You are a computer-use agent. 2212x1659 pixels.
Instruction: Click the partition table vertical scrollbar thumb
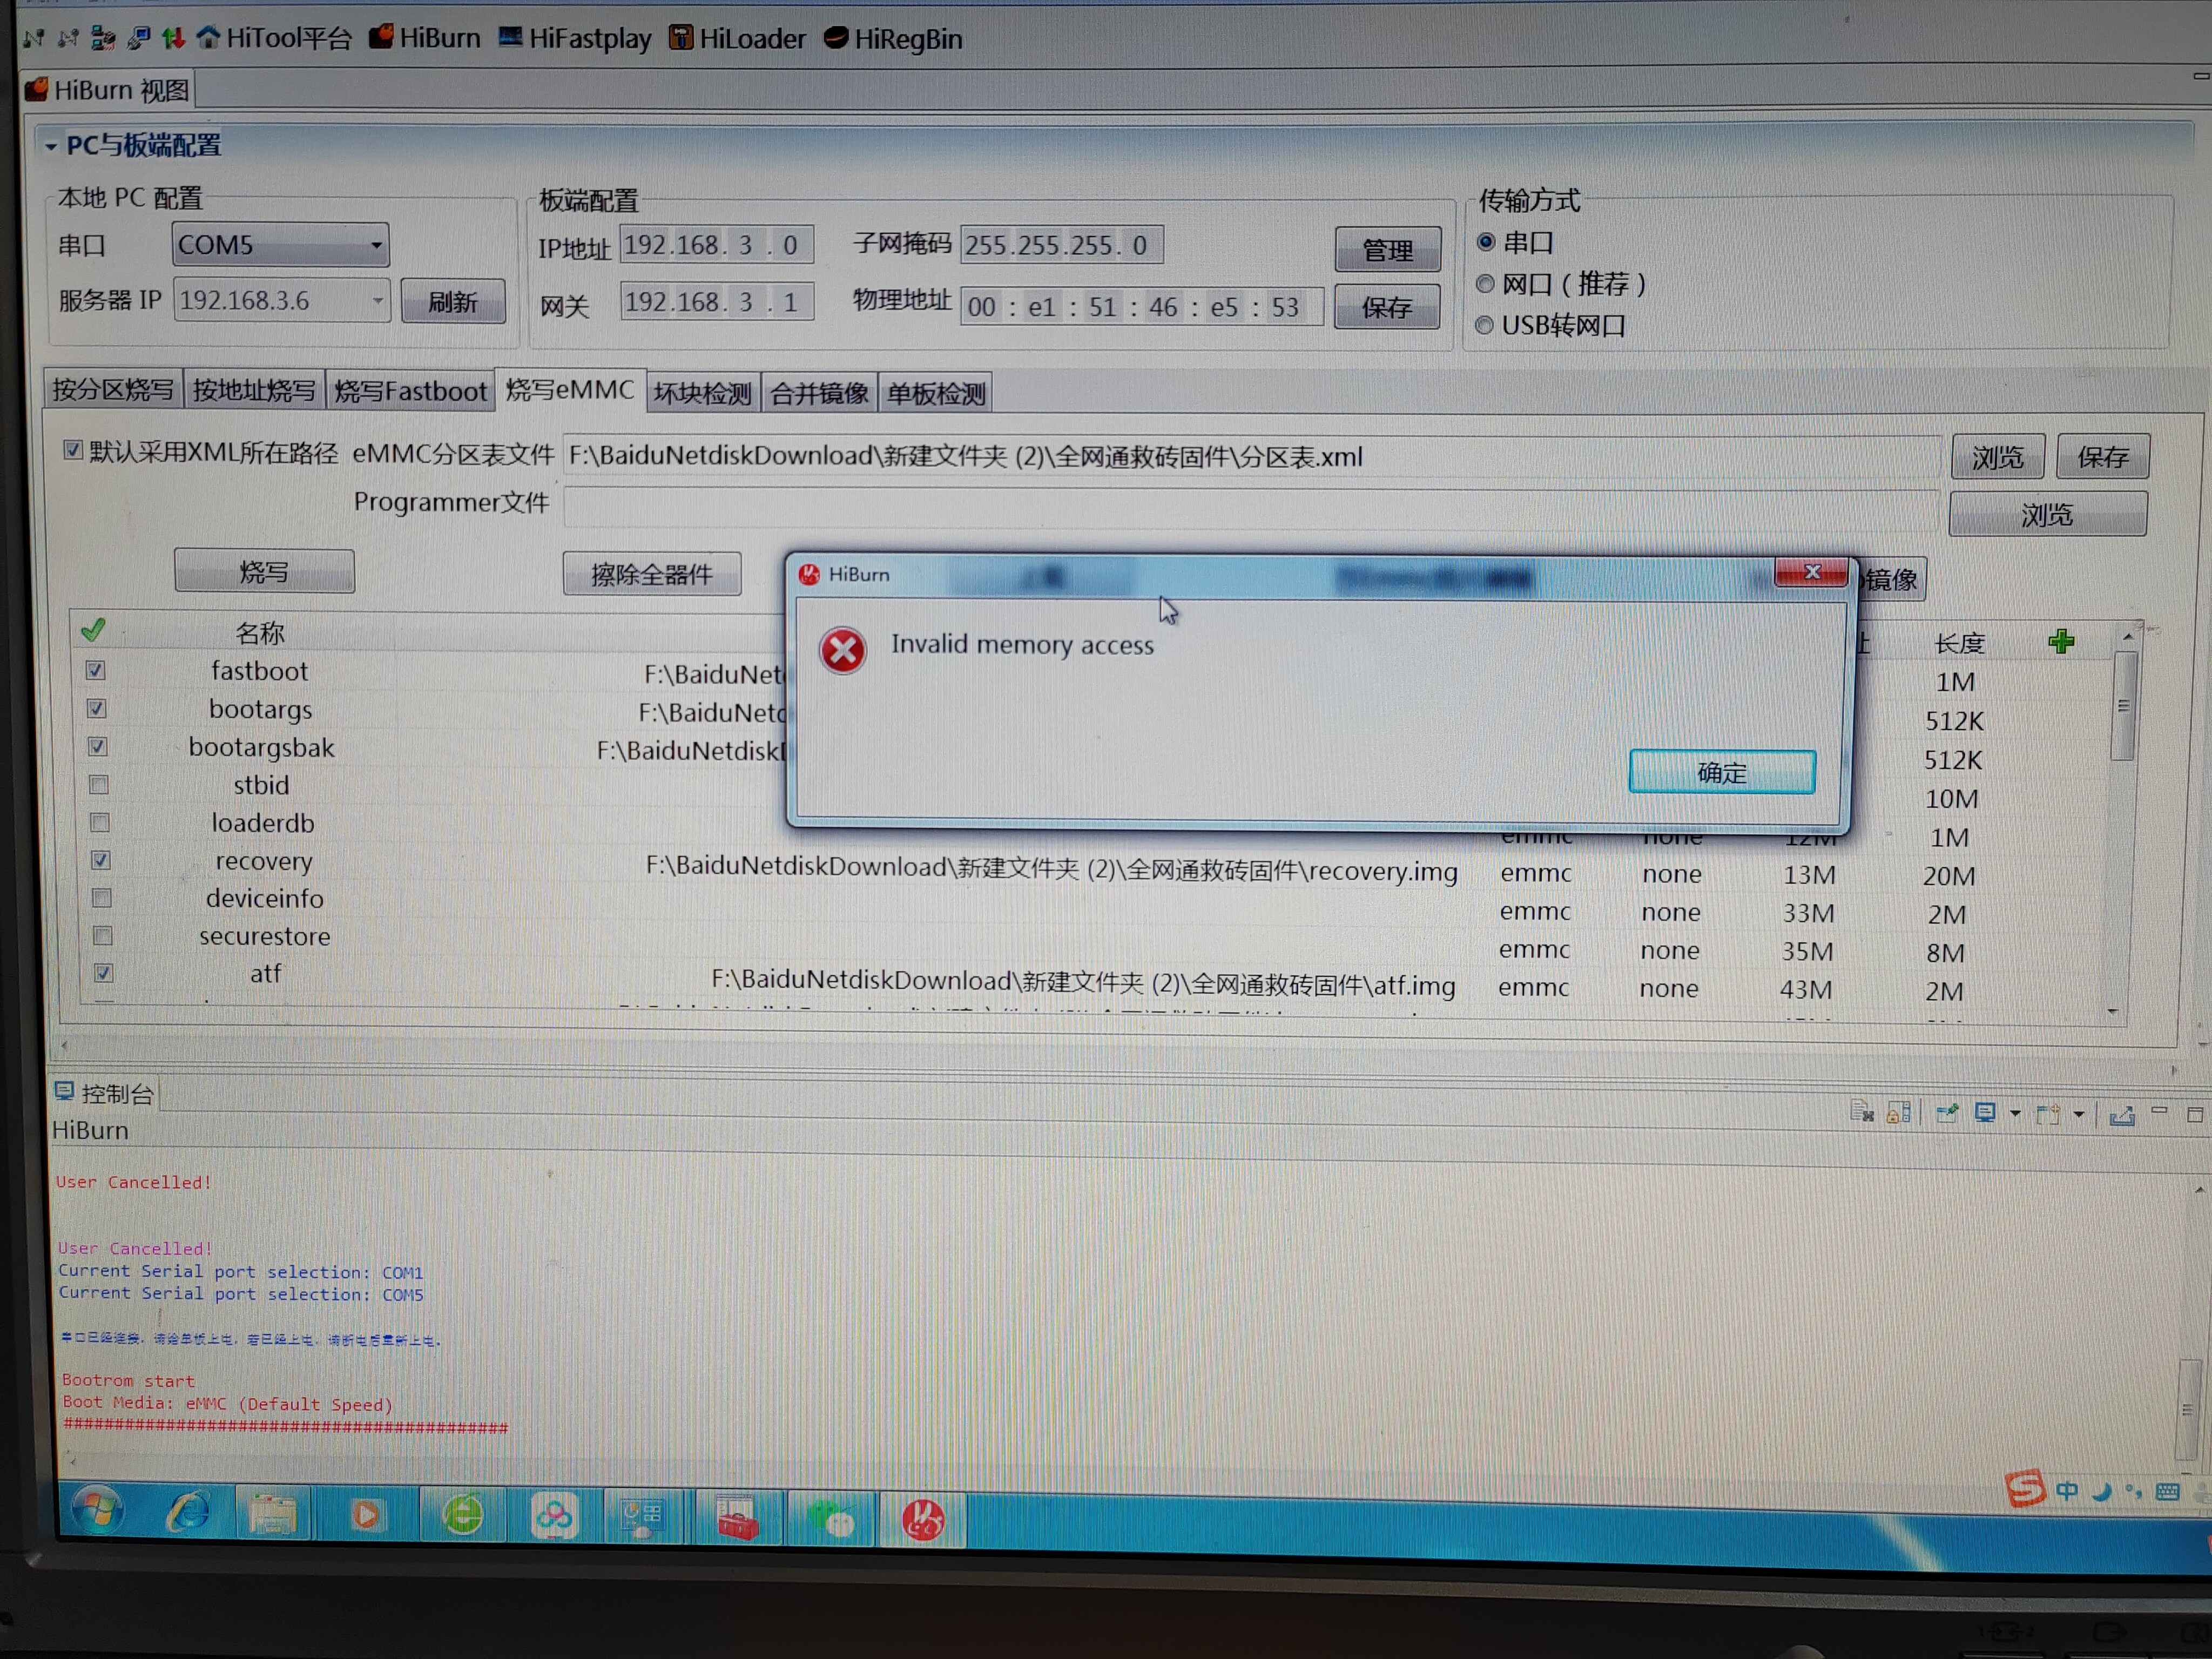(2124, 707)
